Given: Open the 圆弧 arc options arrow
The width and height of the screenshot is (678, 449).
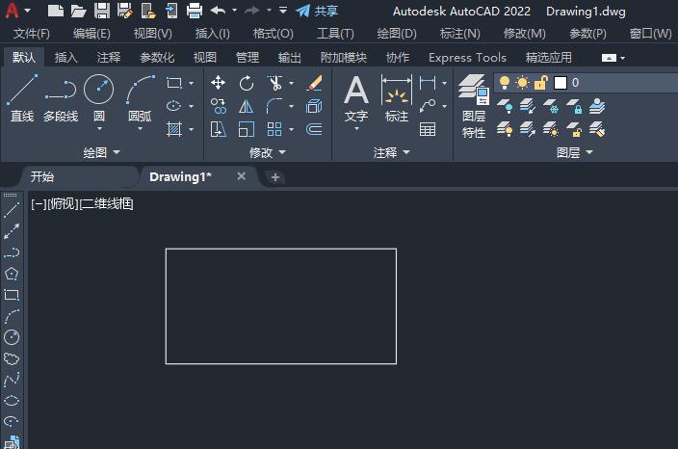Looking at the screenshot, I should 140,128.
